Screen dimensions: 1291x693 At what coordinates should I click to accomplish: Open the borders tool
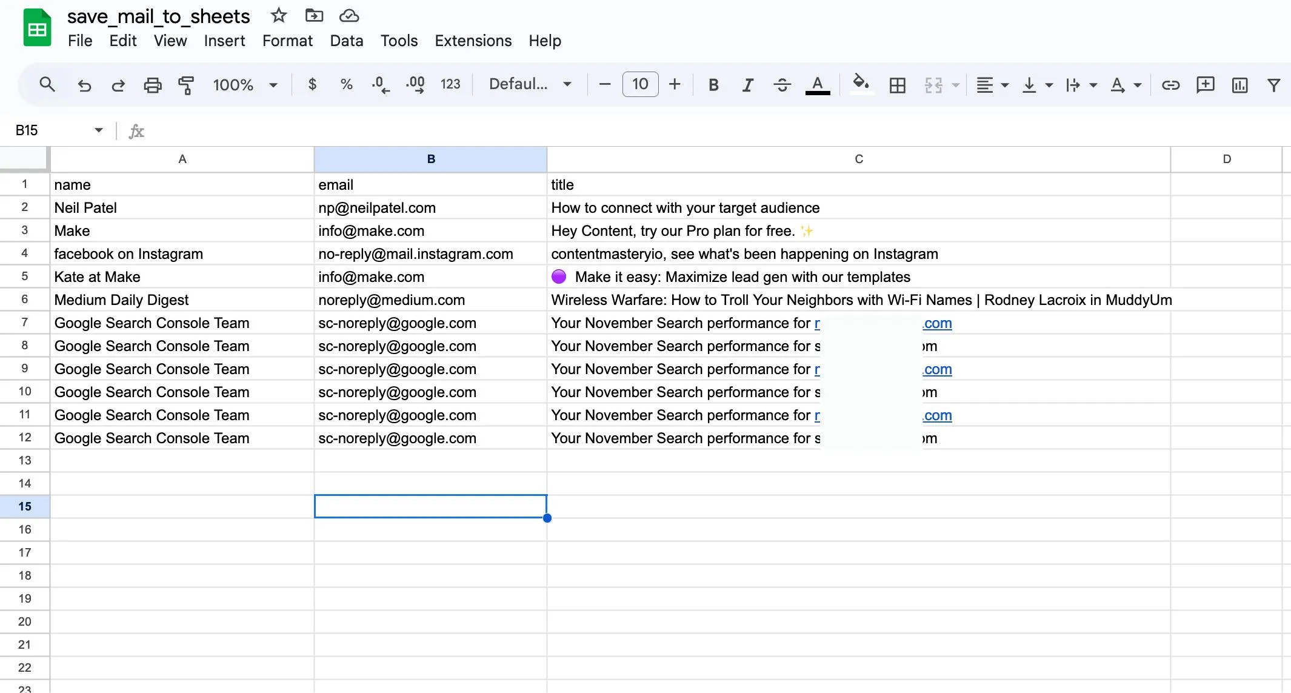[x=898, y=85]
